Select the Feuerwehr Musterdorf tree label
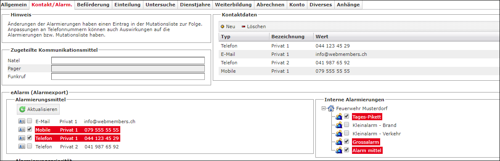 [x=362, y=108]
